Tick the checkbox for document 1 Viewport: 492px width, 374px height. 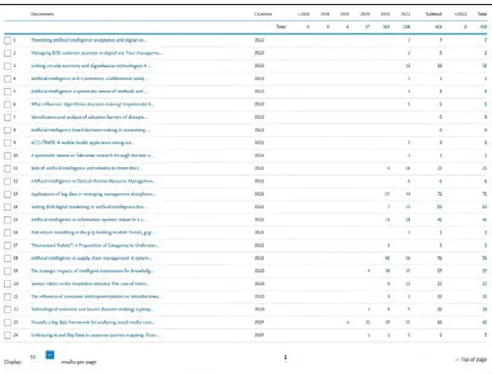(x=8, y=41)
